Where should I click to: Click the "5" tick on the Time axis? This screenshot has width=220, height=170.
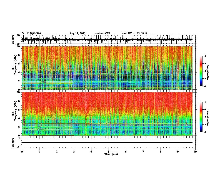tap(109, 152)
